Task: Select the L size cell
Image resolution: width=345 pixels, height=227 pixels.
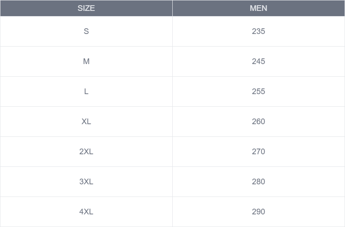Action: 86,91
